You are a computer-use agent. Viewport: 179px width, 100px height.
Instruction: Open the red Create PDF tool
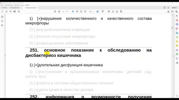177,20
